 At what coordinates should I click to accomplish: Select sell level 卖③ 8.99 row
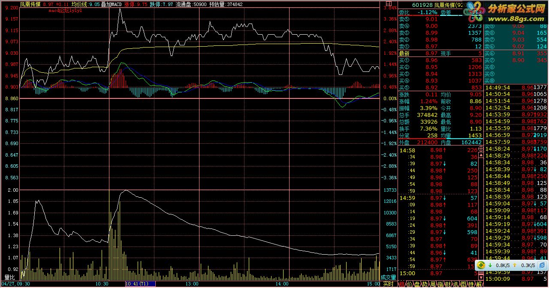440,33
